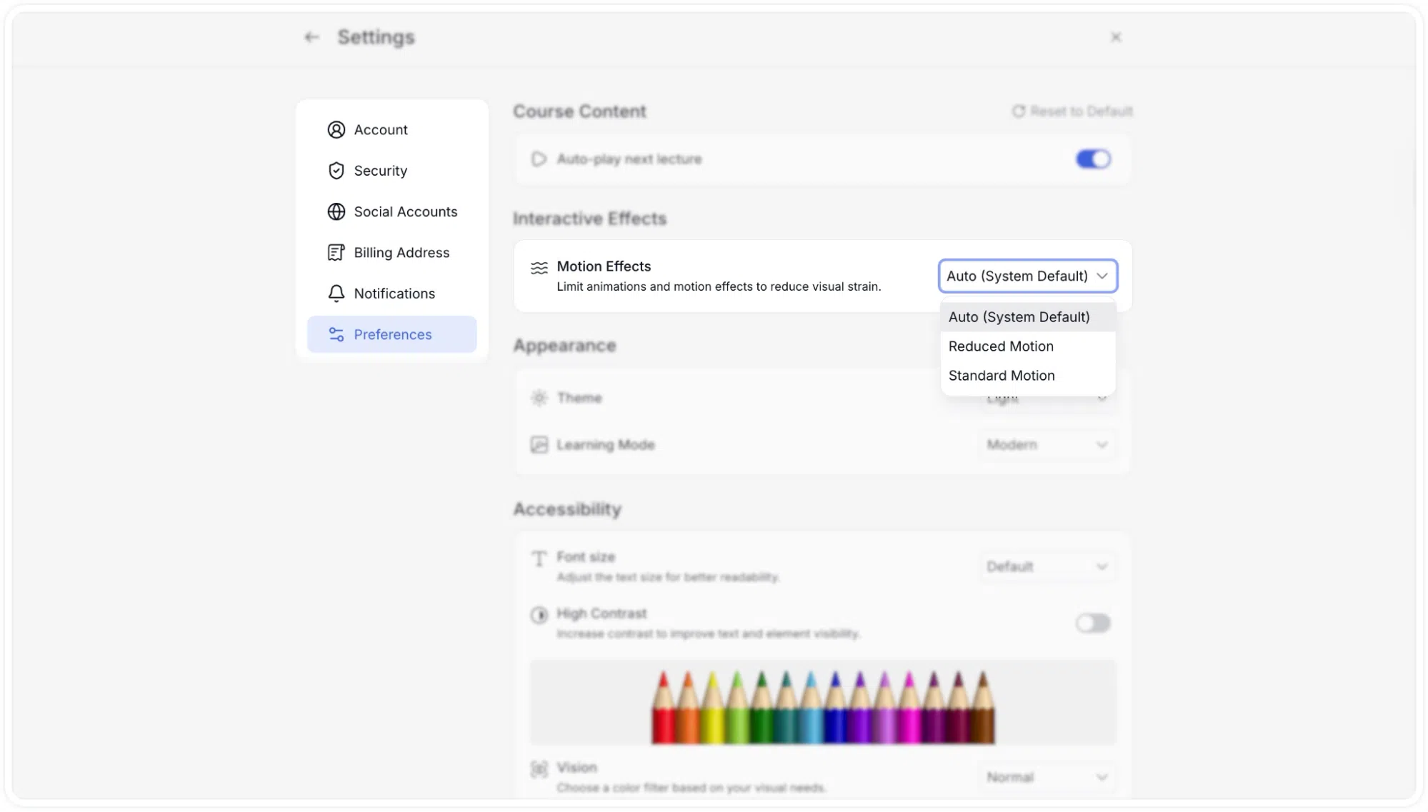Open the Learning Mode Modern dropdown
The width and height of the screenshot is (1428, 812).
pyautogui.click(x=1047, y=445)
